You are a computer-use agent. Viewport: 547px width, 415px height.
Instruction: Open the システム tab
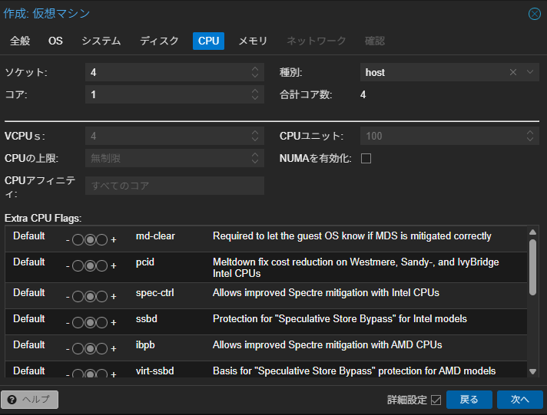(x=101, y=41)
